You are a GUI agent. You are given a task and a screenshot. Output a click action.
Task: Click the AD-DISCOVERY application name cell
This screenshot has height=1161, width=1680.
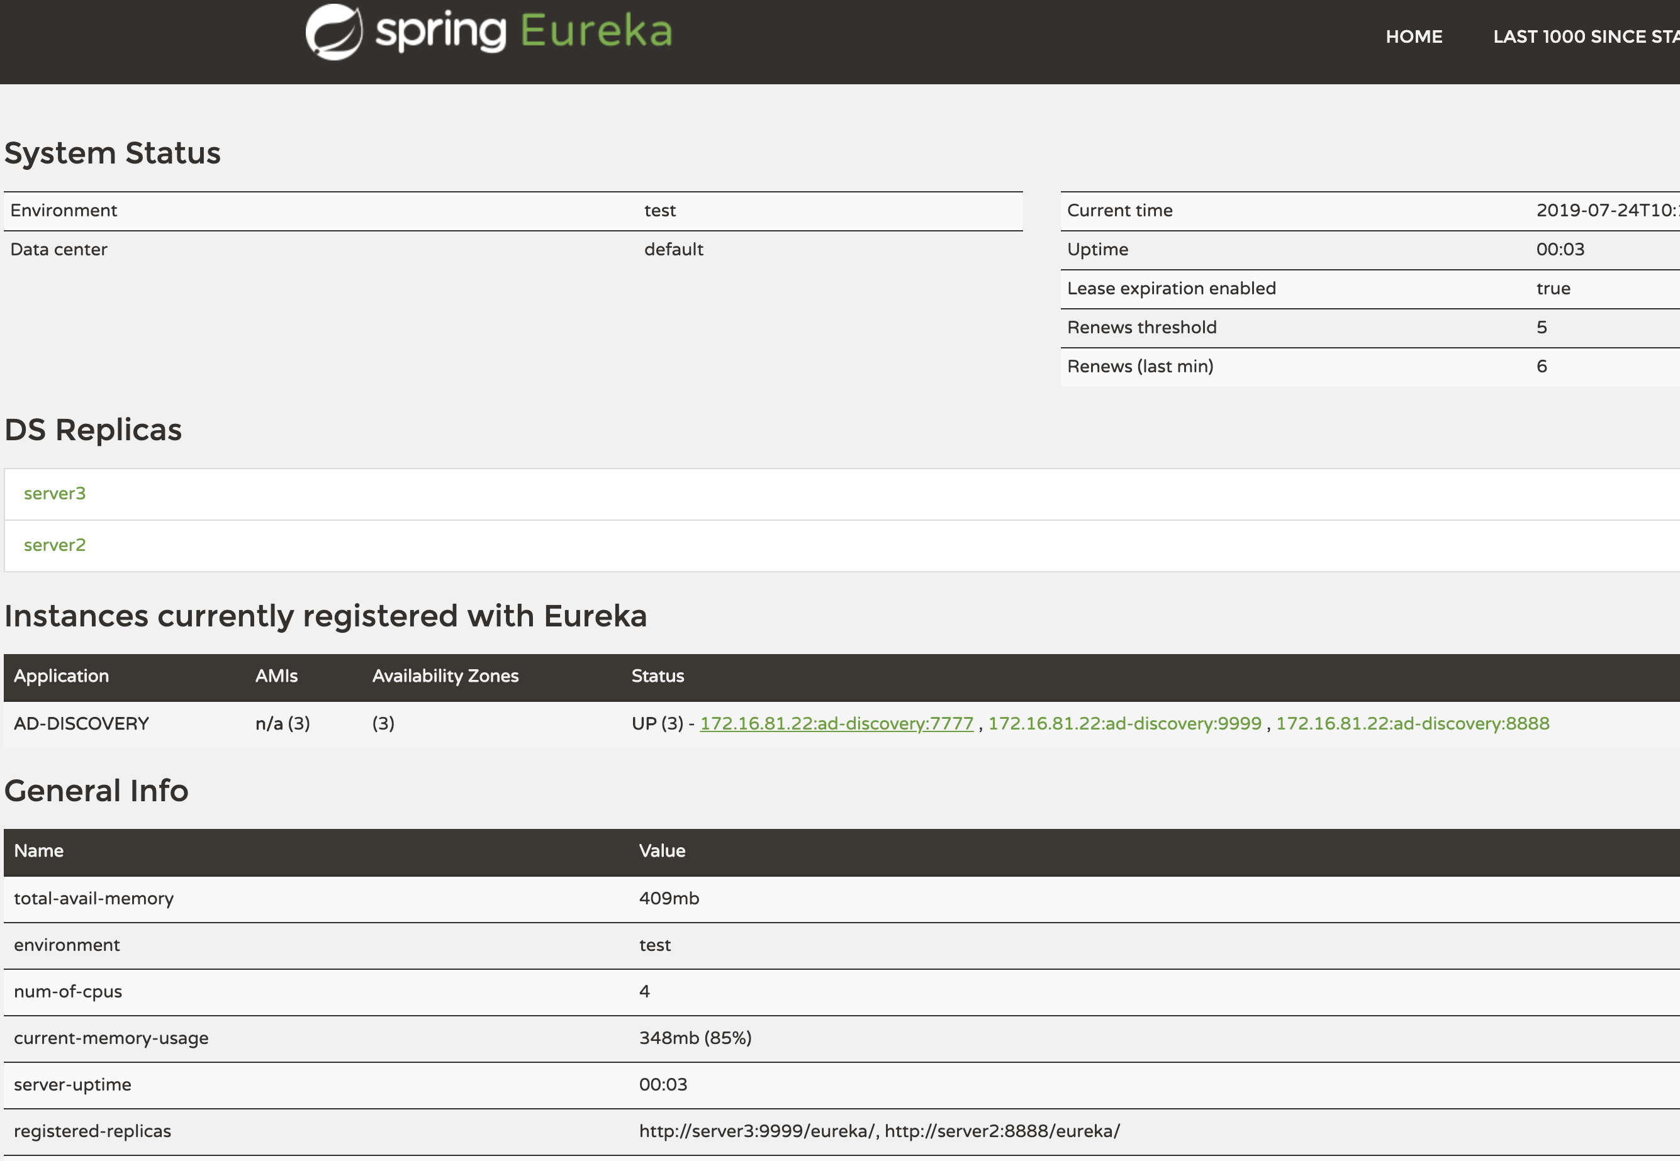82,723
